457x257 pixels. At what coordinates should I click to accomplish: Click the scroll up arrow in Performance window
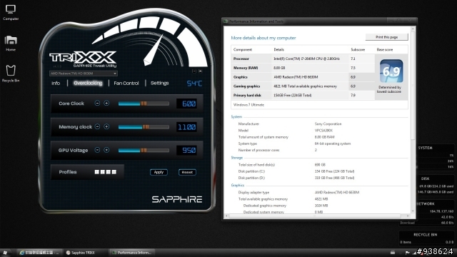coord(413,29)
